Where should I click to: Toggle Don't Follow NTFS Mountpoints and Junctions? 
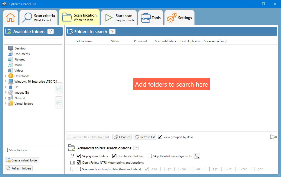[x=79, y=162]
